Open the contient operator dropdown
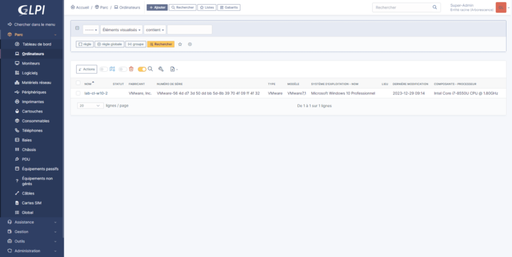The height and width of the screenshot is (257, 512). point(155,30)
